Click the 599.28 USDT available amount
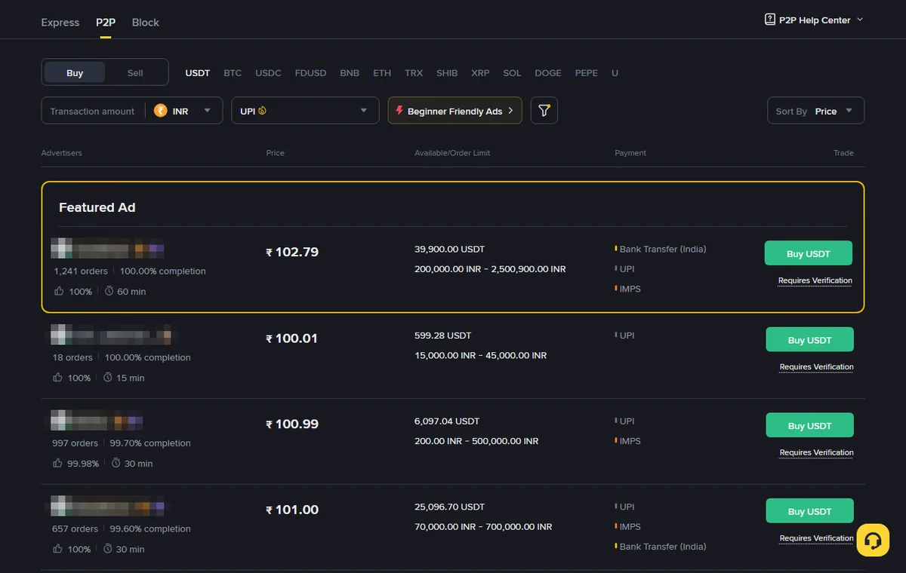Viewport: 906px width, 573px height. (443, 335)
